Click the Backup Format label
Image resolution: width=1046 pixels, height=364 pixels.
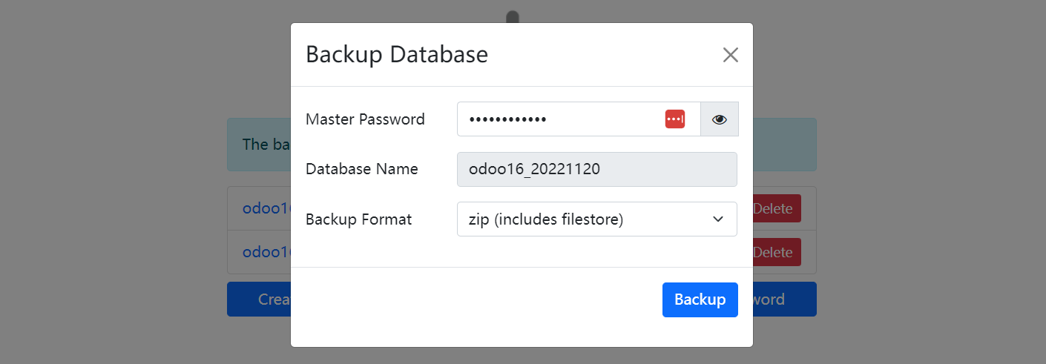pos(358,219)
